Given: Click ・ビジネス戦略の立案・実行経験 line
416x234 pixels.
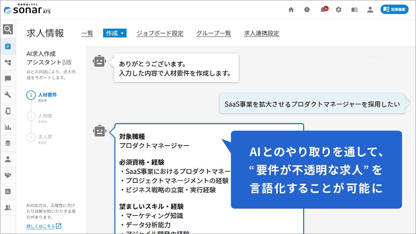Looking at the screenshot, I should pos(167,190).
